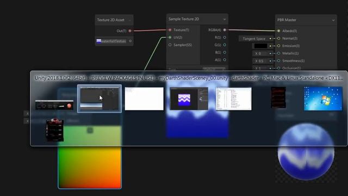Click the A(1) output port
This screenshot has width=348, height=196.
point(225,60)
